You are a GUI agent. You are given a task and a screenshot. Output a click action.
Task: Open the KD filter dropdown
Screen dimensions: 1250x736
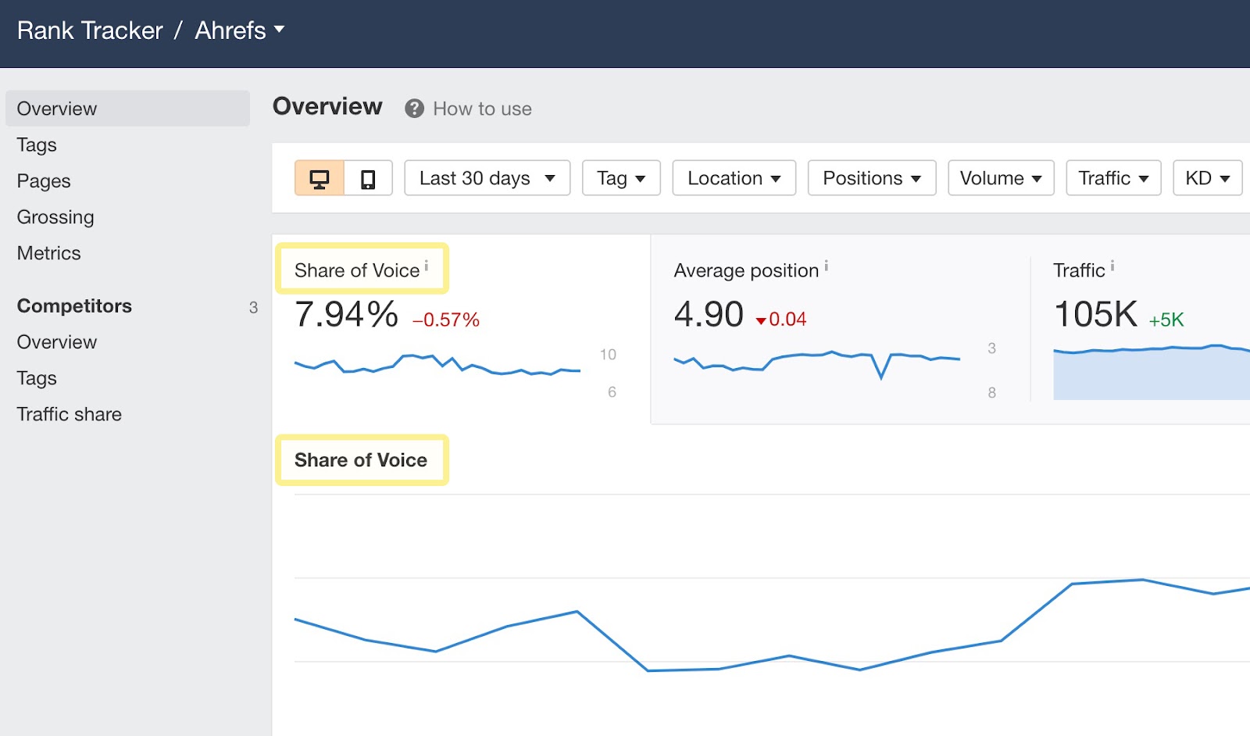pos(1207,178)
